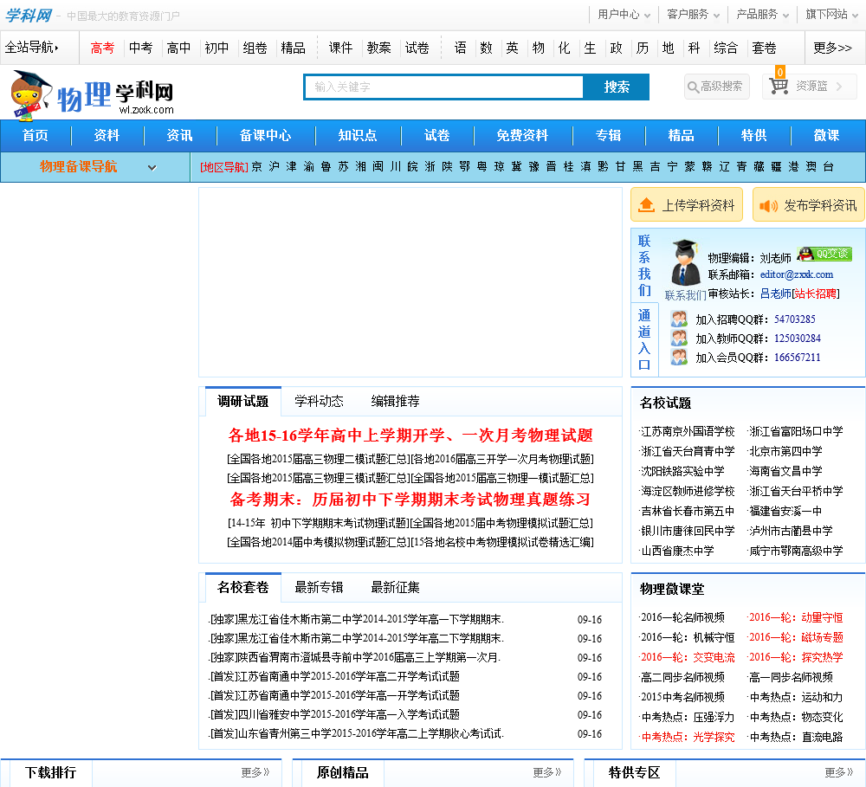The width and height of the screenshot is (866, 787).
Task: Click the recruit QQ group avatar icon
Action: 679,319
